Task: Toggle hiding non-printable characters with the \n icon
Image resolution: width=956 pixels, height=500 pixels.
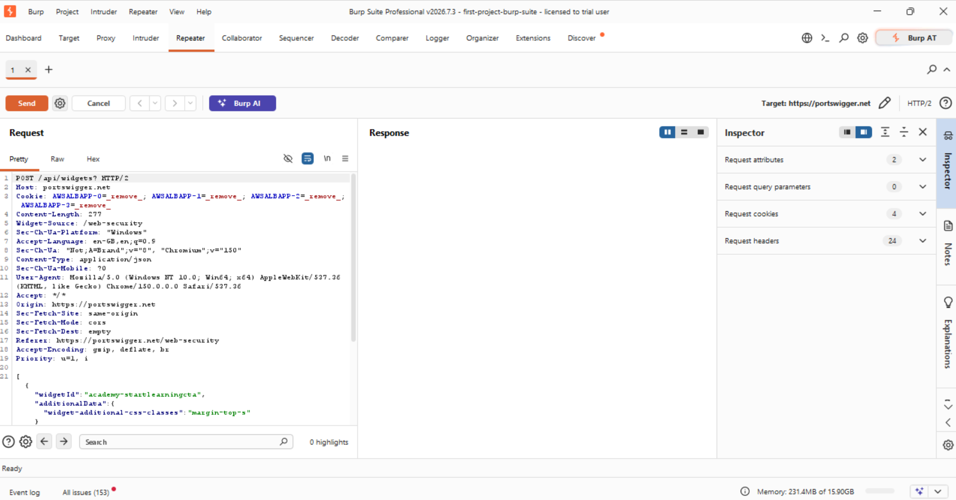Action: click(x=327, y=159)
